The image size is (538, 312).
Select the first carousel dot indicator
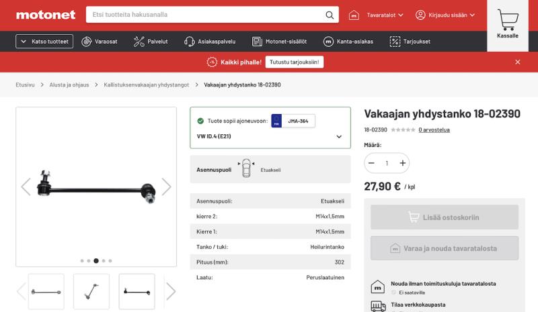(x=81, y=260)
